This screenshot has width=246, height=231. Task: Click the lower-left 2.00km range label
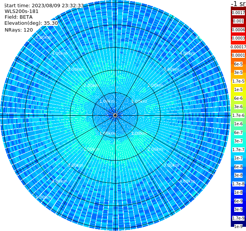[x=92, y=149]
